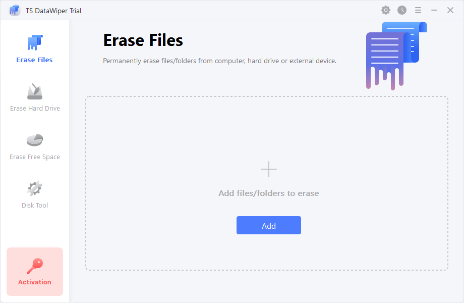Show erase history with the clock icon
The height and width of the screenshot is (303, 464).
coord(402,10)
